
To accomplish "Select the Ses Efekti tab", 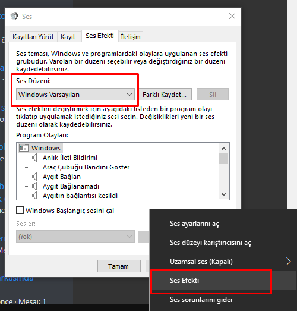I will pos(100,36).
